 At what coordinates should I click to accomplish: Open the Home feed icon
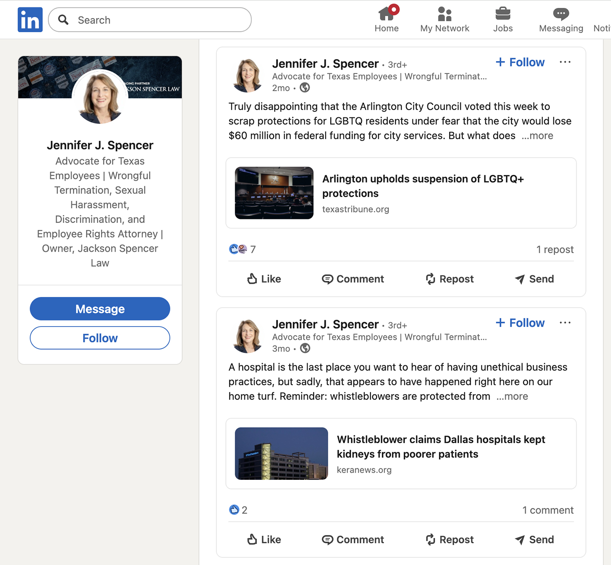tap(387, 19)
